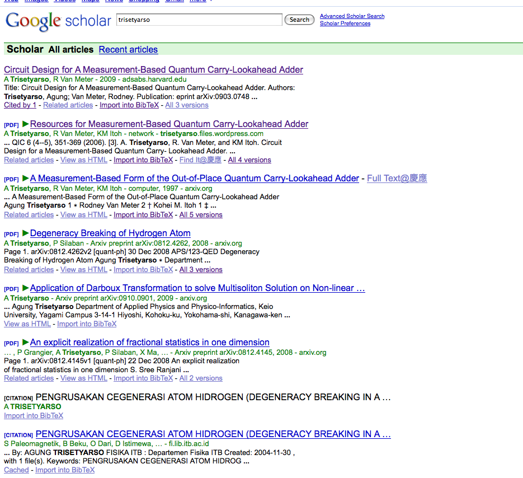Focus the search box containing trisetyarso

(x=199, y=20)
